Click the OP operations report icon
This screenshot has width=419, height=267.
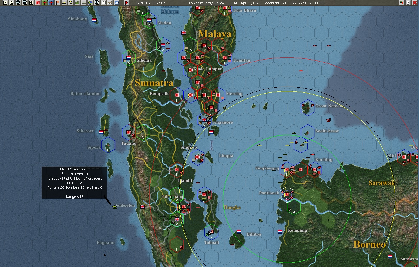pos(104,3)
